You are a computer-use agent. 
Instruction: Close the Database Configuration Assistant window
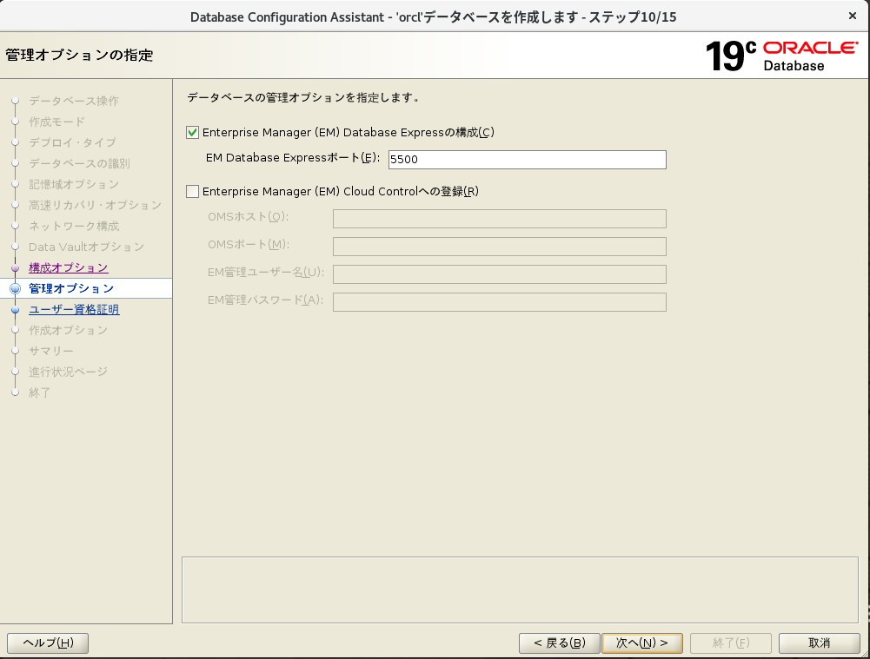(x=852, y=16)
